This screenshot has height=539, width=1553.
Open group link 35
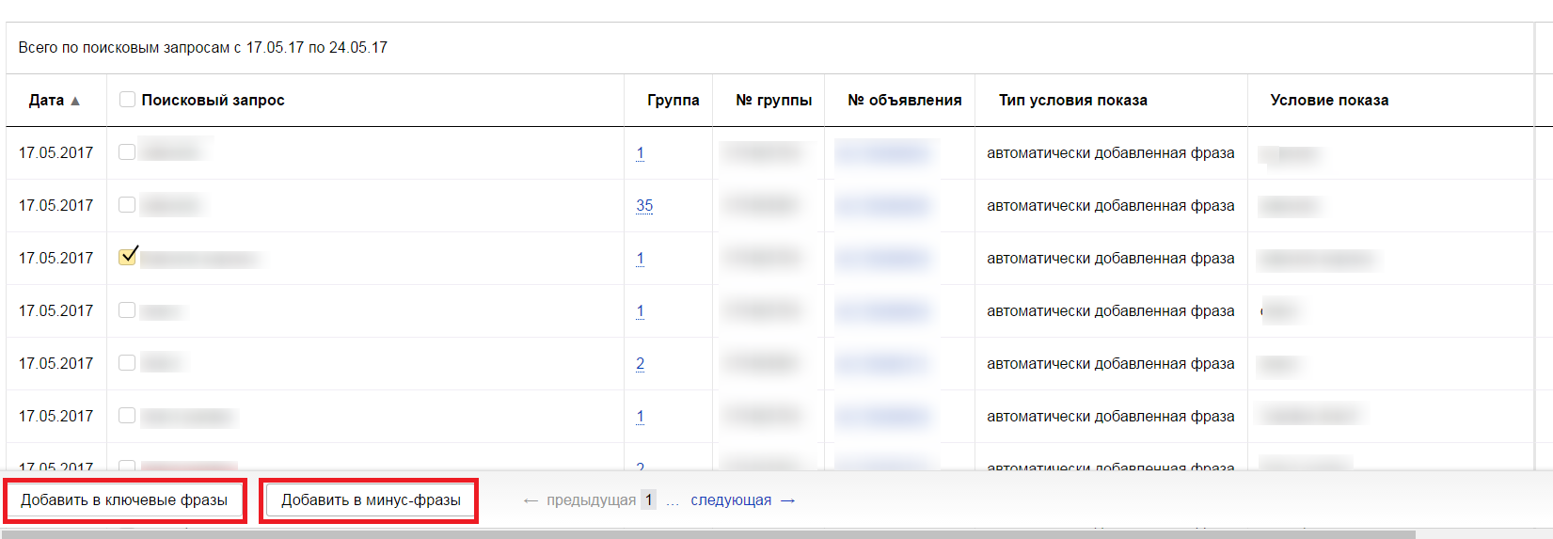point(644,205)
